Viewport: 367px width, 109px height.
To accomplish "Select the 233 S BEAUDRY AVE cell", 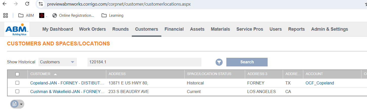I will (x=129, y=92).
